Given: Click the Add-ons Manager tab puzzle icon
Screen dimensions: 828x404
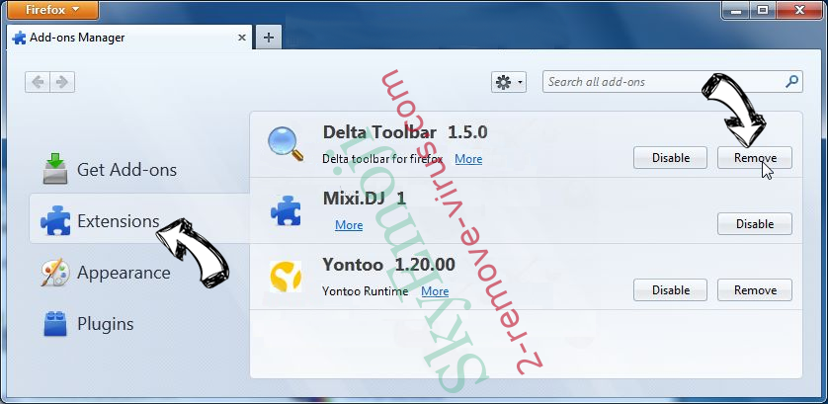Looking at the screenshot, I should tap(19, 38).
